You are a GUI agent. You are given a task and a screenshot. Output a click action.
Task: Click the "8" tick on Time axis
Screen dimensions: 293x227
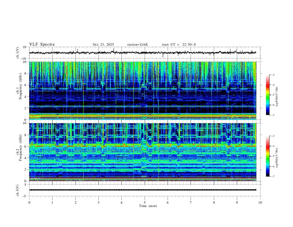pyautogui.click(x=214, y=203)
